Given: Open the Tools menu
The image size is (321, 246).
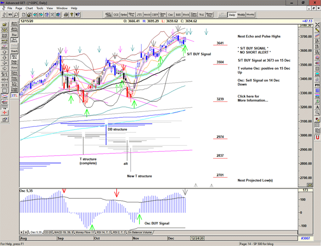Looking at the screenshot, I should [x=40, y=8].
